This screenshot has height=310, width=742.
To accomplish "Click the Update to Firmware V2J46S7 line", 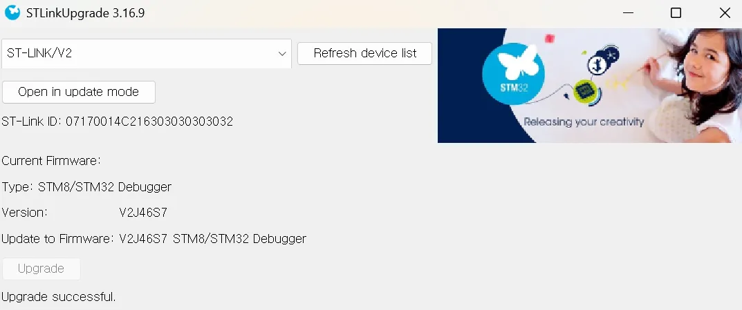I will click(x=154, y=239).
